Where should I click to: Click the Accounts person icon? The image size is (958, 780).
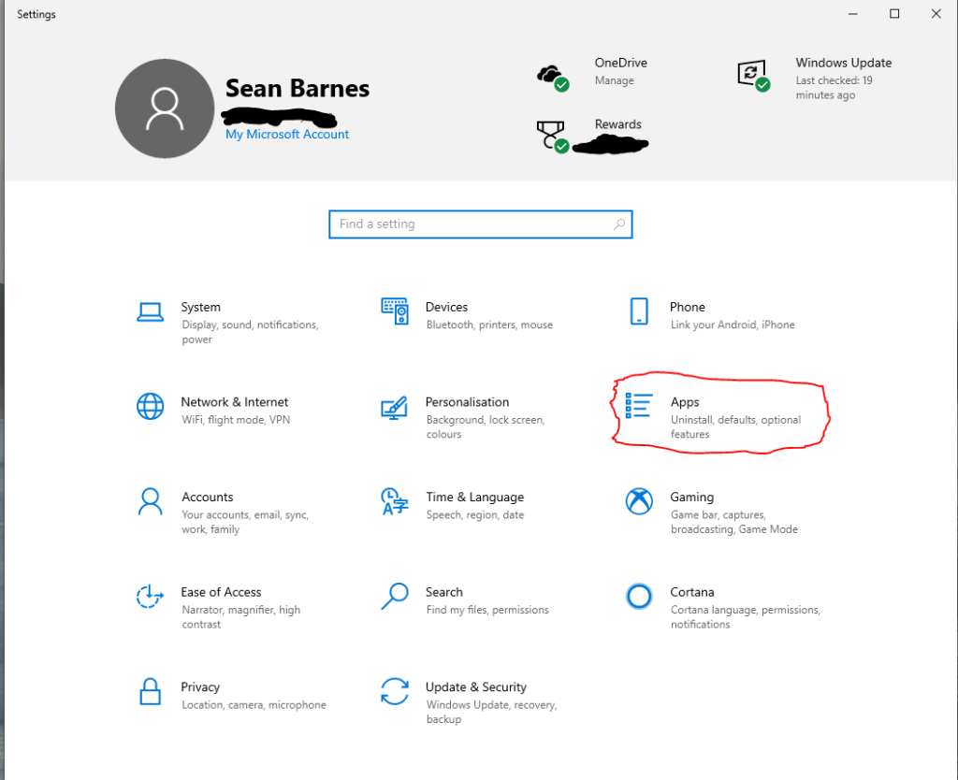click(x=150, y=501)
